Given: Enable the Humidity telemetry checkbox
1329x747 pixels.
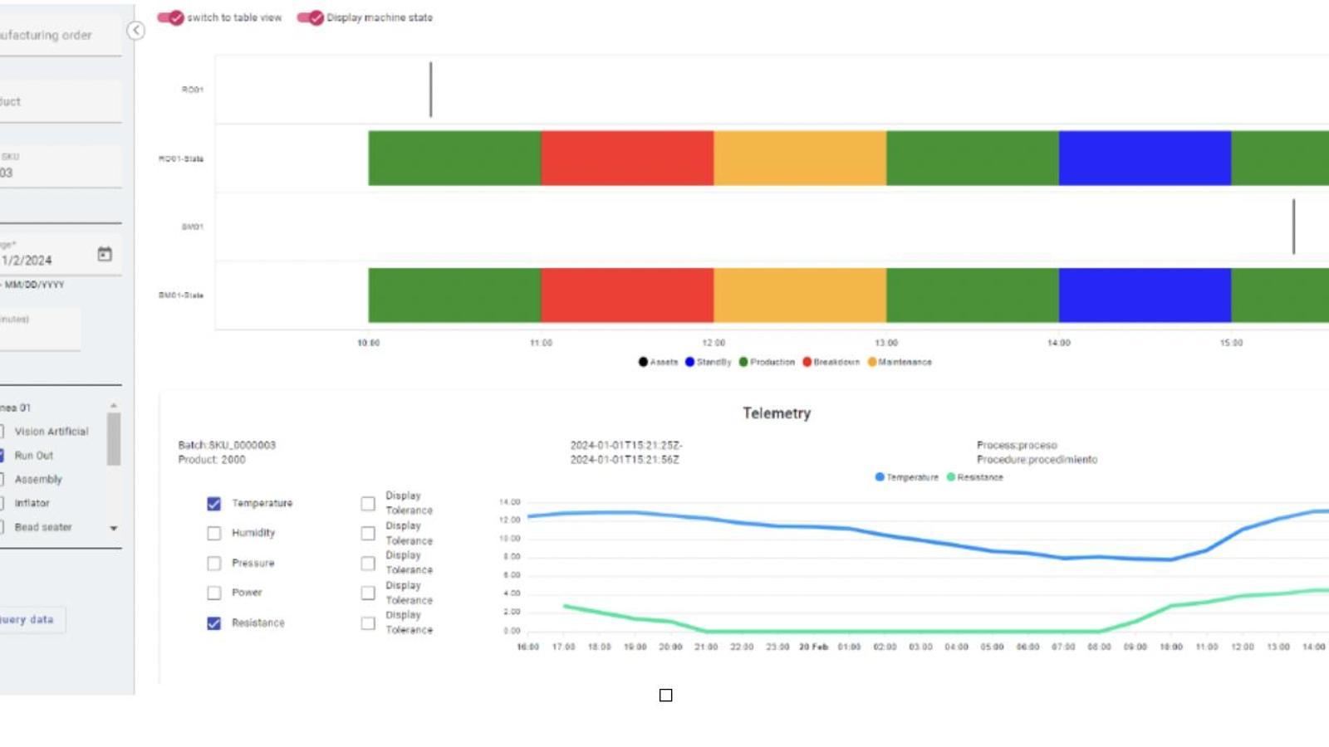Looking at the screenshot, I should coord(214,534).
